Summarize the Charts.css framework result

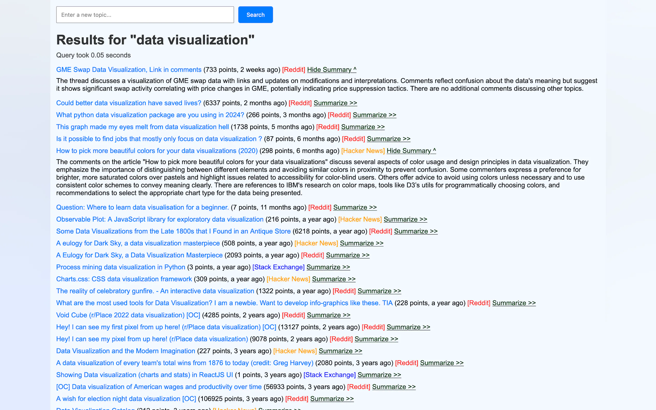334,279
